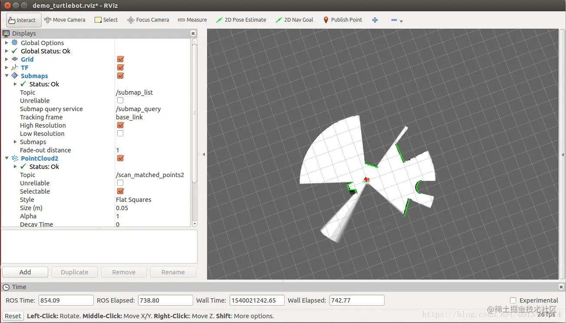Check the Low Resolution option
This screenshot has width=566, height=323.
point(120,133)
